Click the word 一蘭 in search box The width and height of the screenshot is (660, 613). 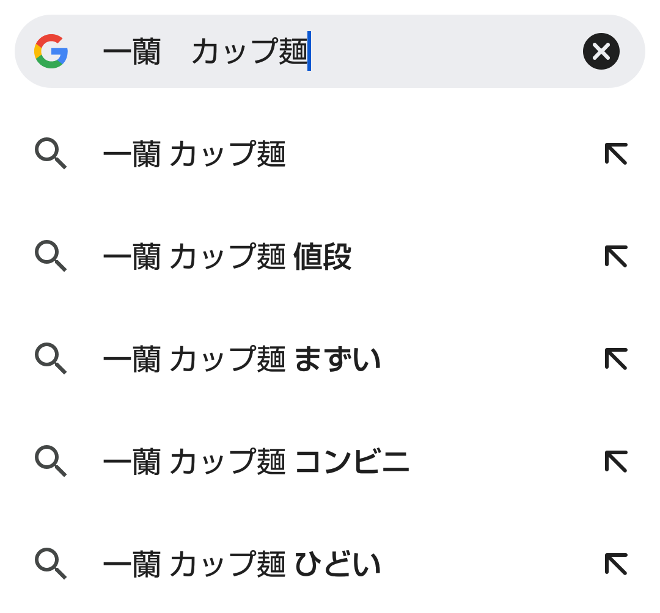tap(131, 52)
